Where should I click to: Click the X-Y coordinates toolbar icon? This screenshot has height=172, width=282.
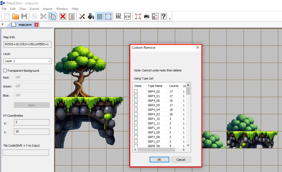(127, 16)
